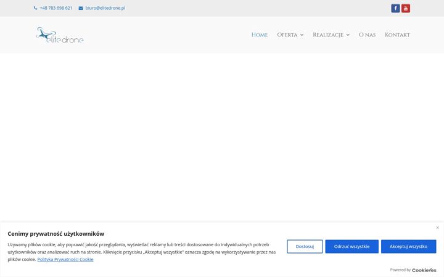Go to the Home menu item
Viewport: 444px width, 277px height.
[260, 34]
